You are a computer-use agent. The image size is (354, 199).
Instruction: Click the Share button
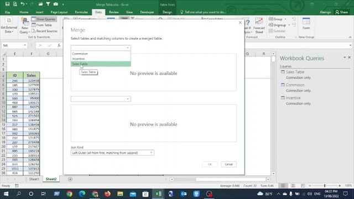[342, 12]
